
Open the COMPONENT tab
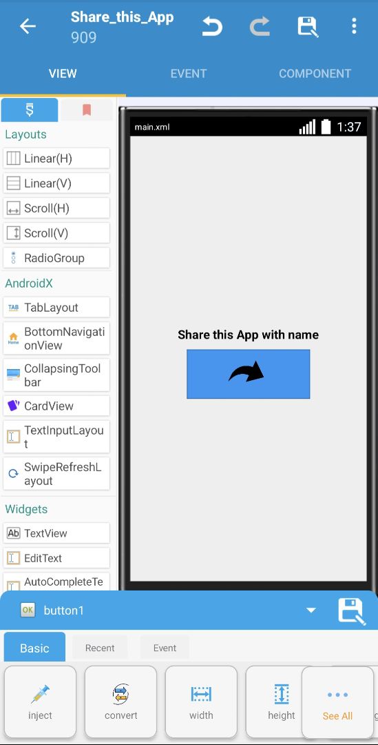[315, 74]
